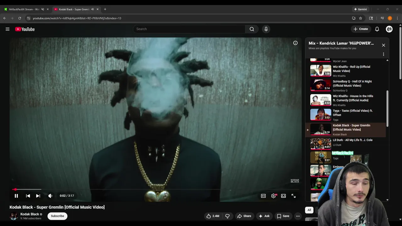Open the YouTube guide hamburger menu
This screenshot has width=402, height=226.
coord(8,29)
